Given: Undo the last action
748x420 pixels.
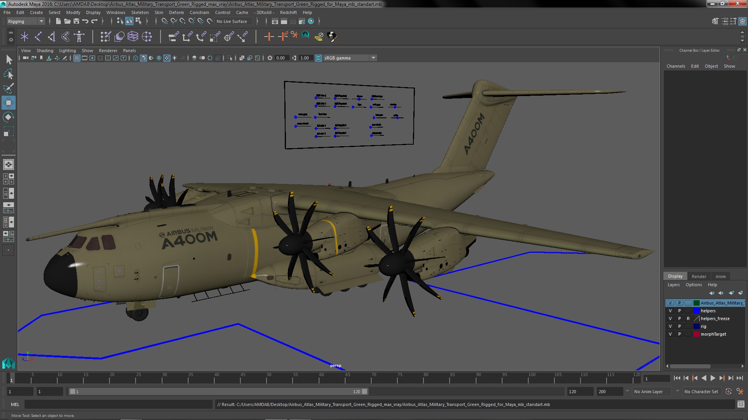Looking at the screenshot, I should coord(85,21).
